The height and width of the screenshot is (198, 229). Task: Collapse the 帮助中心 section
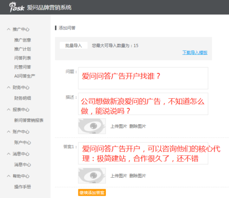18,176
